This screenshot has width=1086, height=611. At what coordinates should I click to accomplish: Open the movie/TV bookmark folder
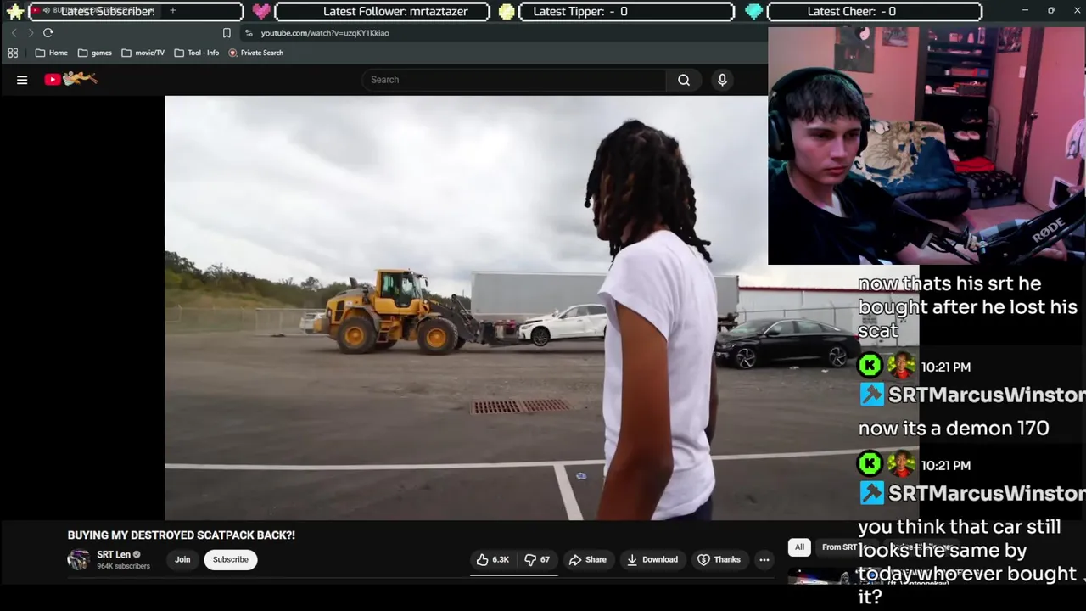pos(143,53)
